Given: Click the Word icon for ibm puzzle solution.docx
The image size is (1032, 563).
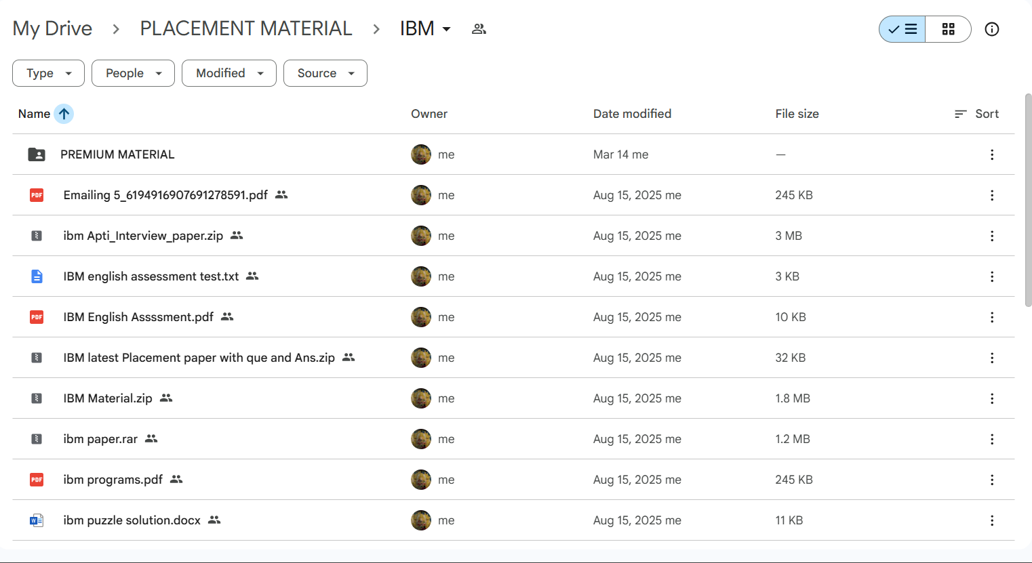Looking at the screenshot, I should click(x=37, y=520).
